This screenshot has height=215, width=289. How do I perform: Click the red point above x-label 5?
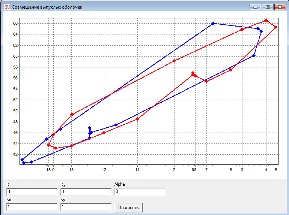coord(276,27)
